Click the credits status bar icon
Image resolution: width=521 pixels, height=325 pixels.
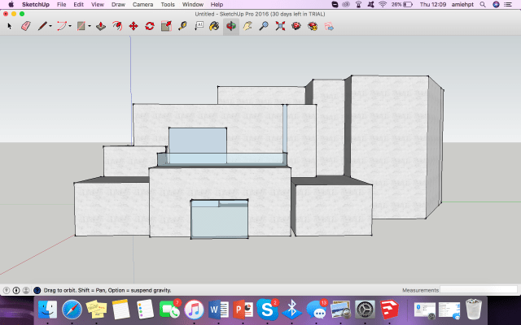pos(16,291)
